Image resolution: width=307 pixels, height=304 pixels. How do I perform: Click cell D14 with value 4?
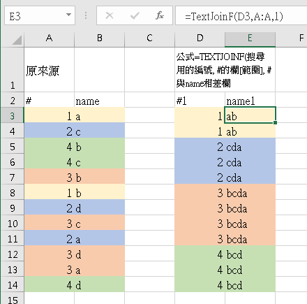[200, 284]
